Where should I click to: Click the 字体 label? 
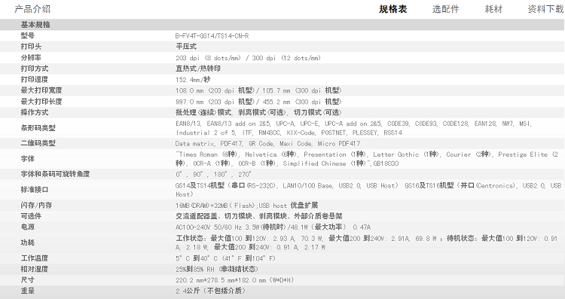point(28,158)
